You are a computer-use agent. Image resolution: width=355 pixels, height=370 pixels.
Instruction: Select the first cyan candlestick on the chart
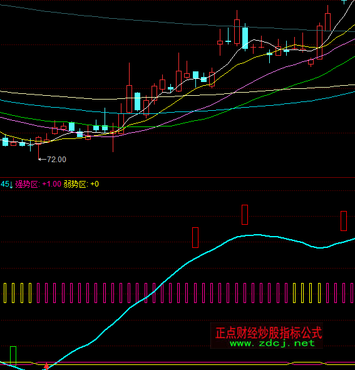pos(5,141)
